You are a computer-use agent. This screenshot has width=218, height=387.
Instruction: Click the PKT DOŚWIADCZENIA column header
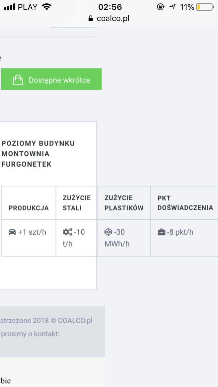pyautogui.click(x=185, y=203)
